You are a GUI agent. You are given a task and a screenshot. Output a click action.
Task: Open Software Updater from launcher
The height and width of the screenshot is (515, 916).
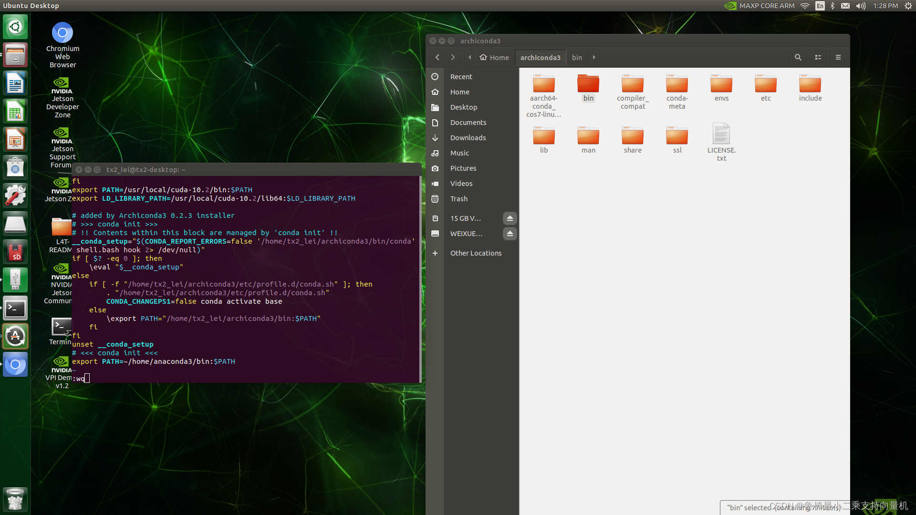(15, 337)
